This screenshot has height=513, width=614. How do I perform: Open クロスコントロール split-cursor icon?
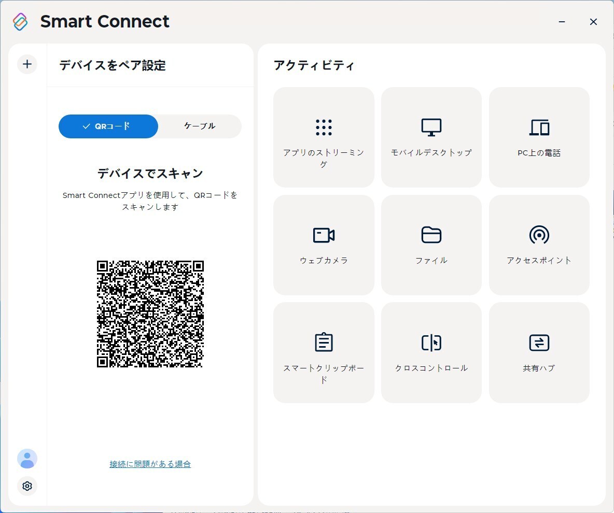(431, 343)
